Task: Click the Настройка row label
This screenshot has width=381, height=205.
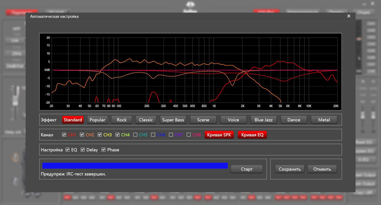Action: 52,150
